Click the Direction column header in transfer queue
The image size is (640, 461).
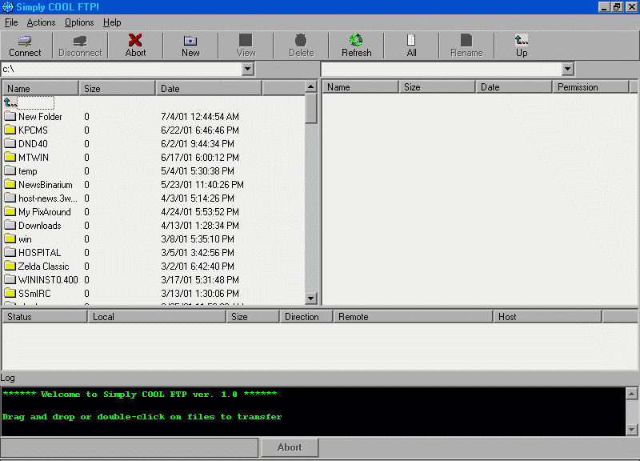coord(306,316)
